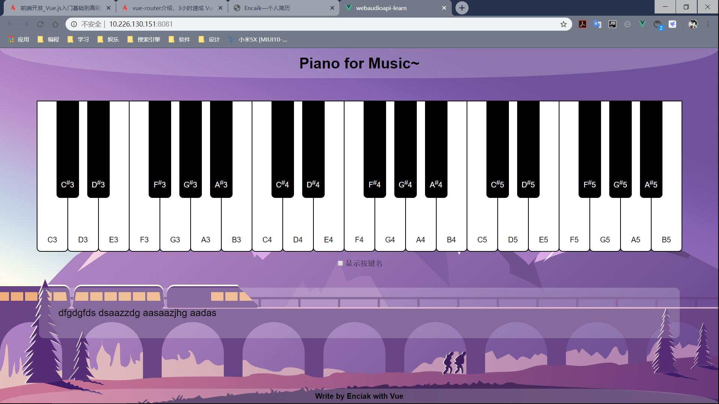Image resolution: width=719 pixels, height=404 pixels.
Task: Reload the page with the refresh icon
Action: (x=40, y=24)
